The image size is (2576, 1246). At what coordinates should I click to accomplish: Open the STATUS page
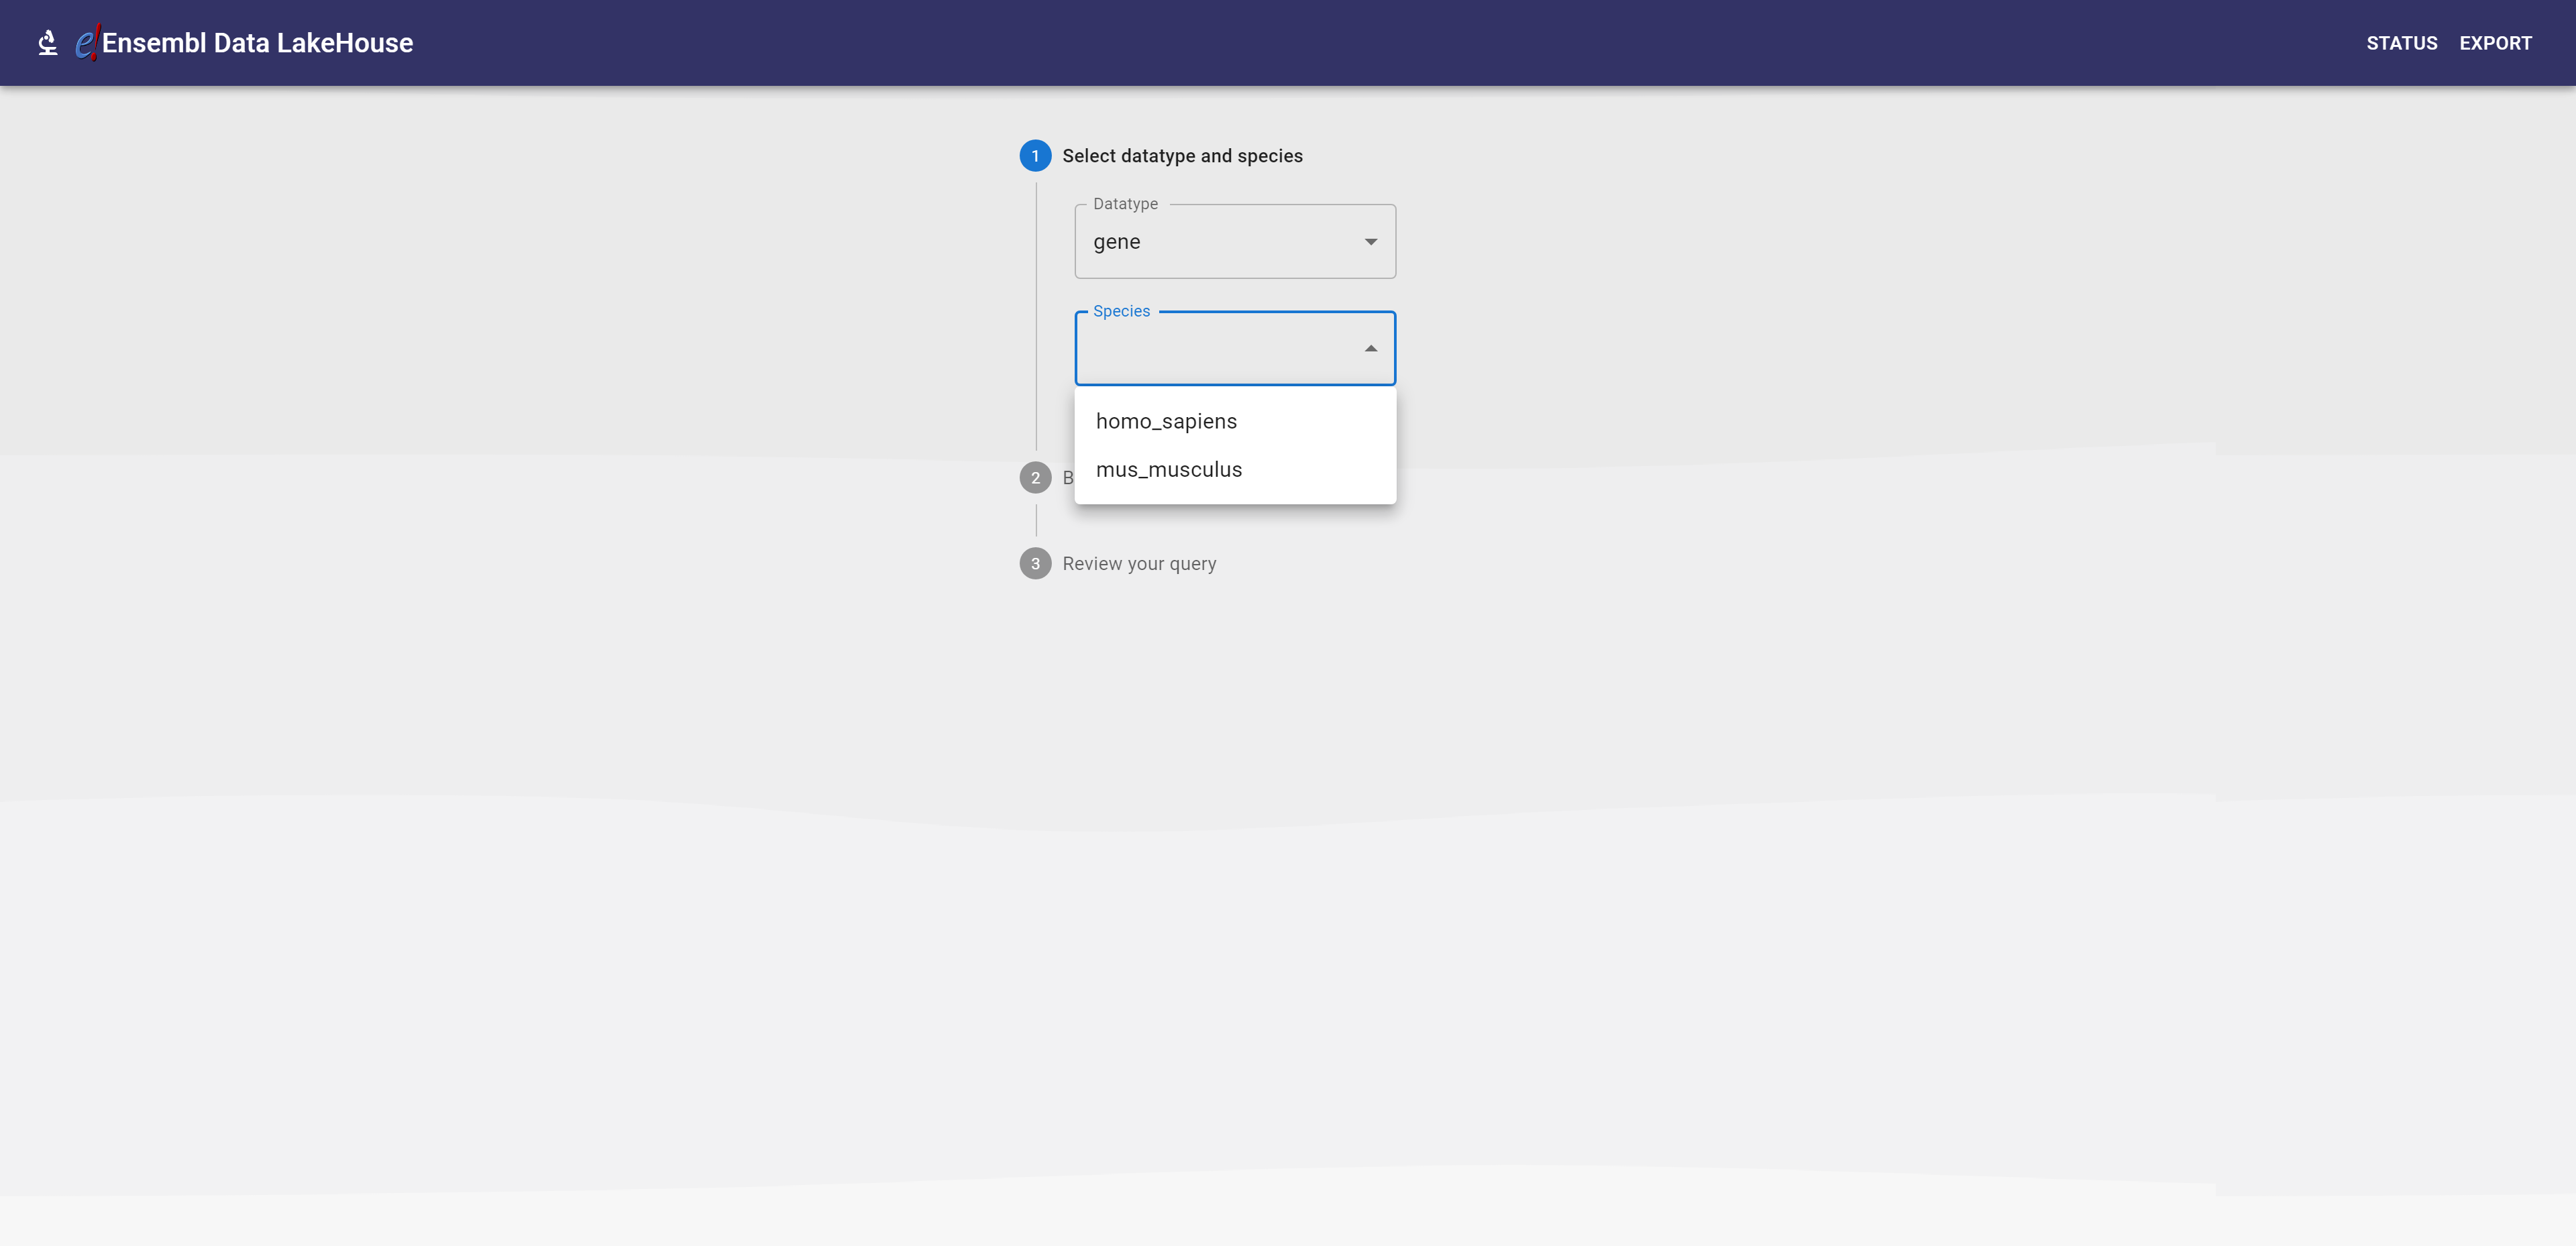(x=2401, y=43)
